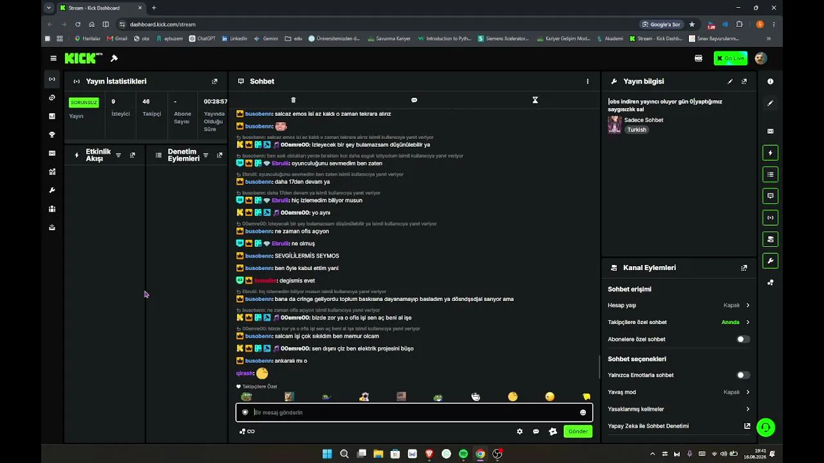Viewport: 824px width, 463px height.
Task: Open the Windows Start menu
Action: click(327, 454)
